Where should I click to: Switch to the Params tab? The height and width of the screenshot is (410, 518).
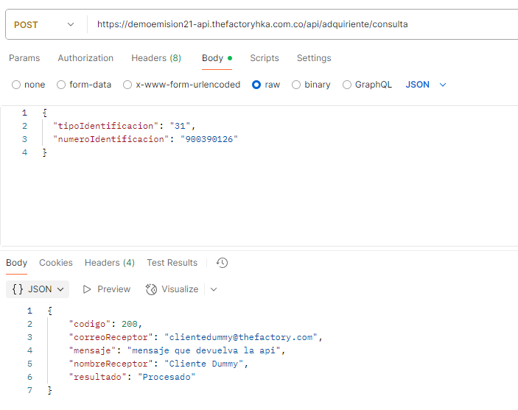pyautogui.click(x=24, y=58)
